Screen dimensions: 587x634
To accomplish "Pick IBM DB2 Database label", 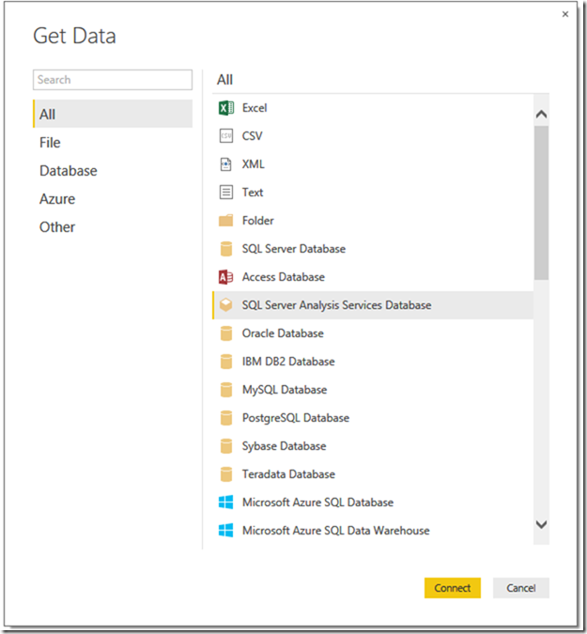I will [x=288, y=362].
